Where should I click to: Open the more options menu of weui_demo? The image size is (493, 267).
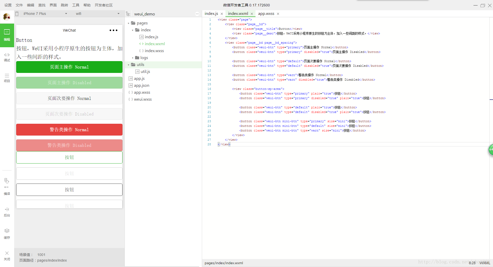pyautogui.click(x=197, y=14)
